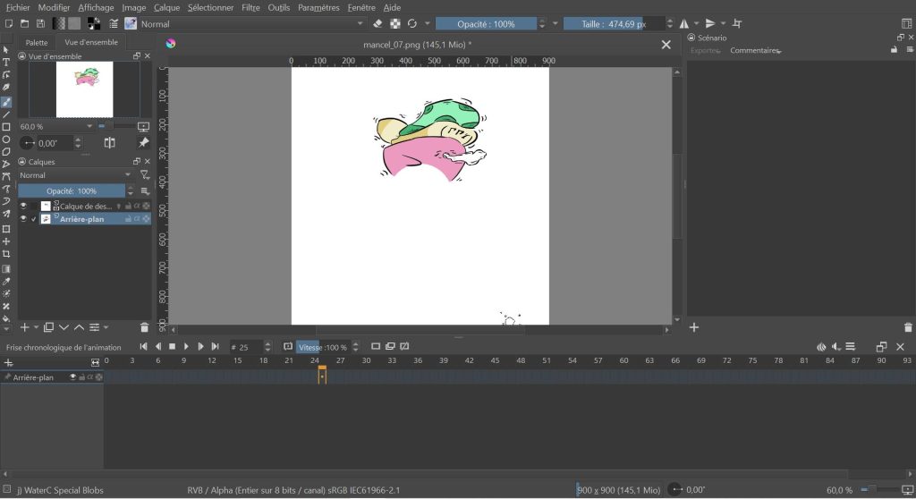Open the Filtre menu

(x=250, y=7)
